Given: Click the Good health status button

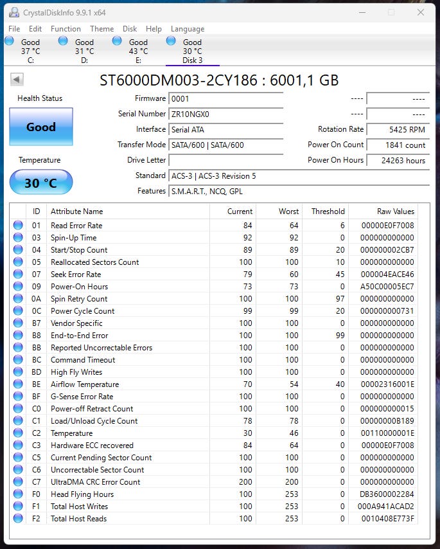Looking at the screenshot, I should [x=41, y=127].
